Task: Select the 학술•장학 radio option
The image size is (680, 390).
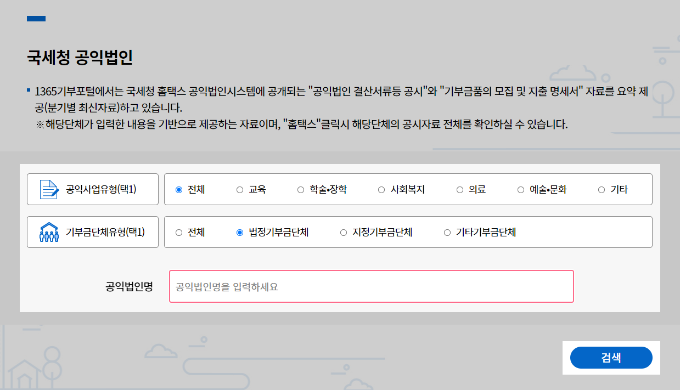Action: click(x=301, y=190)
